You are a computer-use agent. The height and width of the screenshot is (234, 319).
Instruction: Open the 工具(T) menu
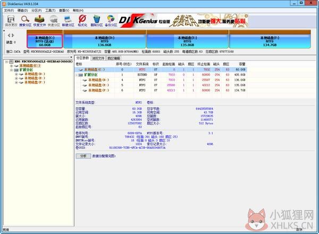(51, 11)
